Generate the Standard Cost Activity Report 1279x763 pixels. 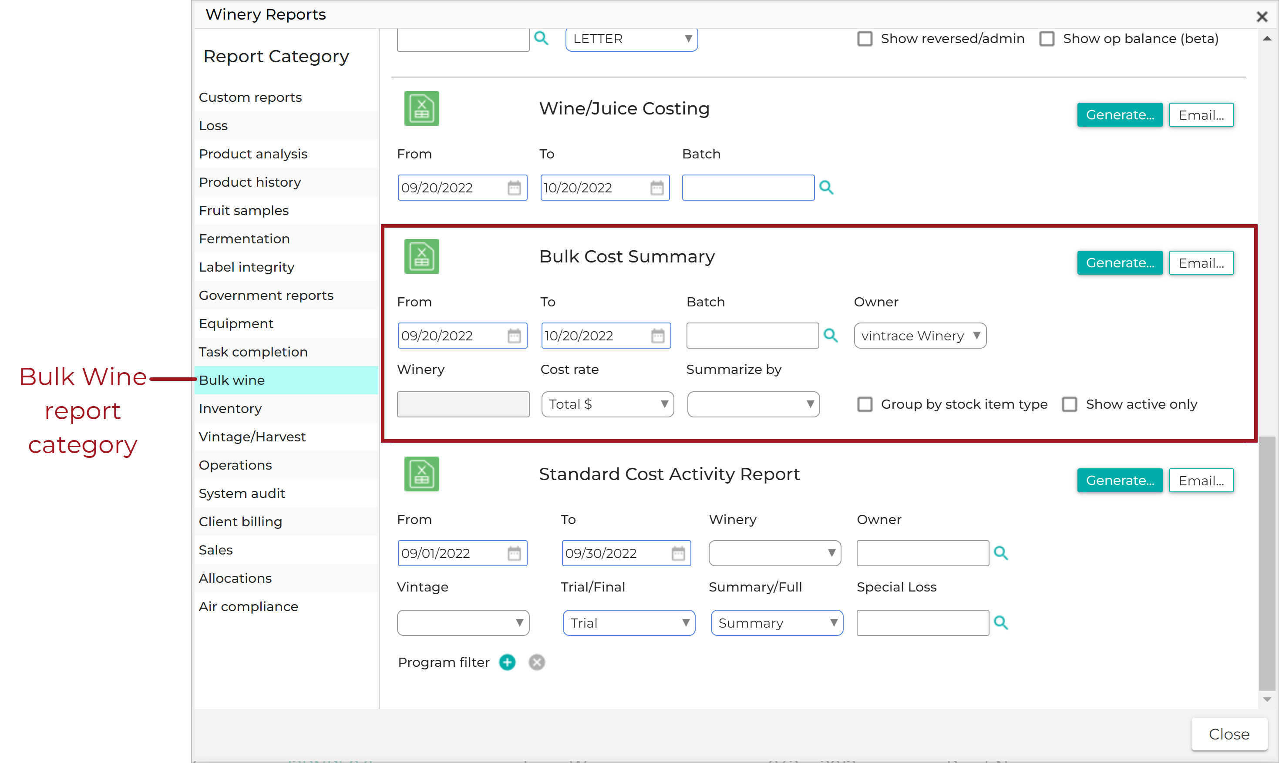1120,480
